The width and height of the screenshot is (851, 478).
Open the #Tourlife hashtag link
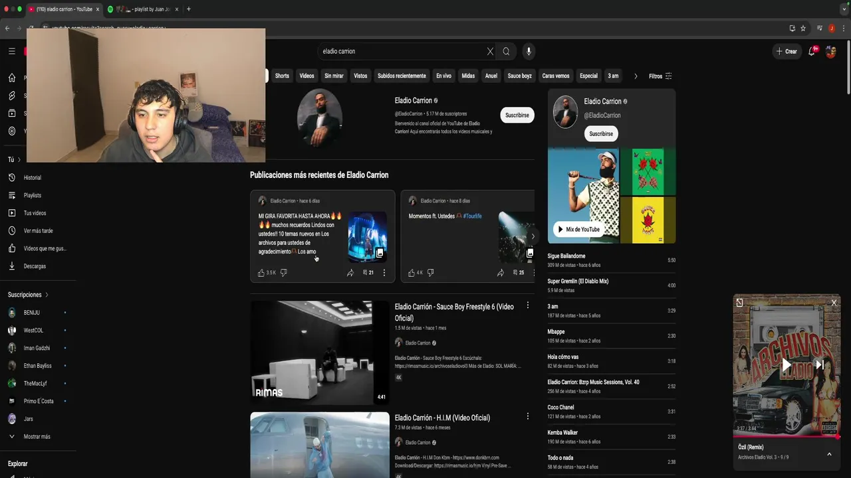(472, 216)
